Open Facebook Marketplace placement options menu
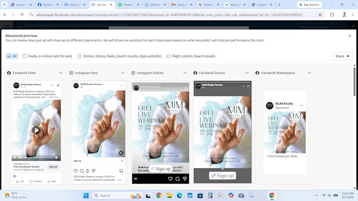This screenshot has height=201, width=358. [309, 73]
